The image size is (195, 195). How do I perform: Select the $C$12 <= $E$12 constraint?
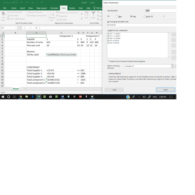pos(114,34)
